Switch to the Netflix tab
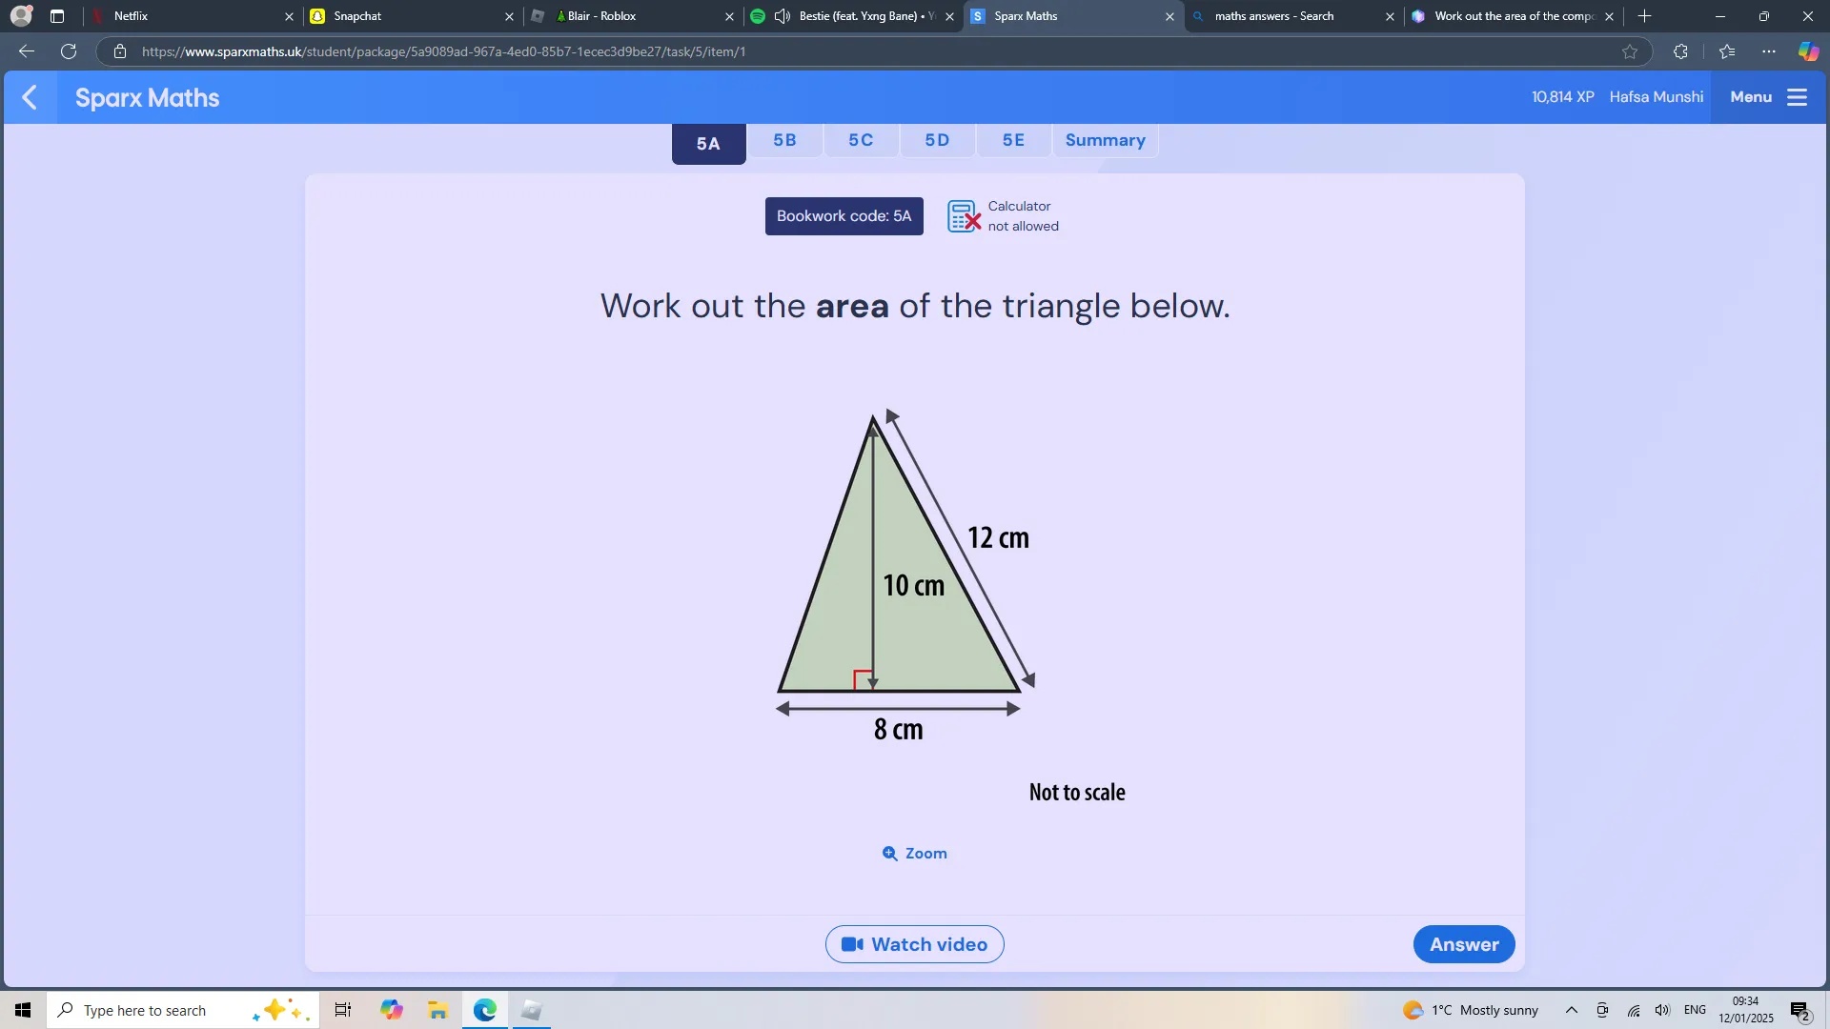Screen dimensions: 1830x1029 [130, 16]
